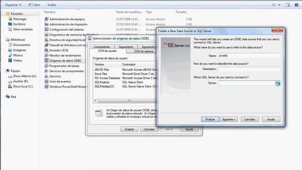Select dBASE Files data source row

[125, 69]
